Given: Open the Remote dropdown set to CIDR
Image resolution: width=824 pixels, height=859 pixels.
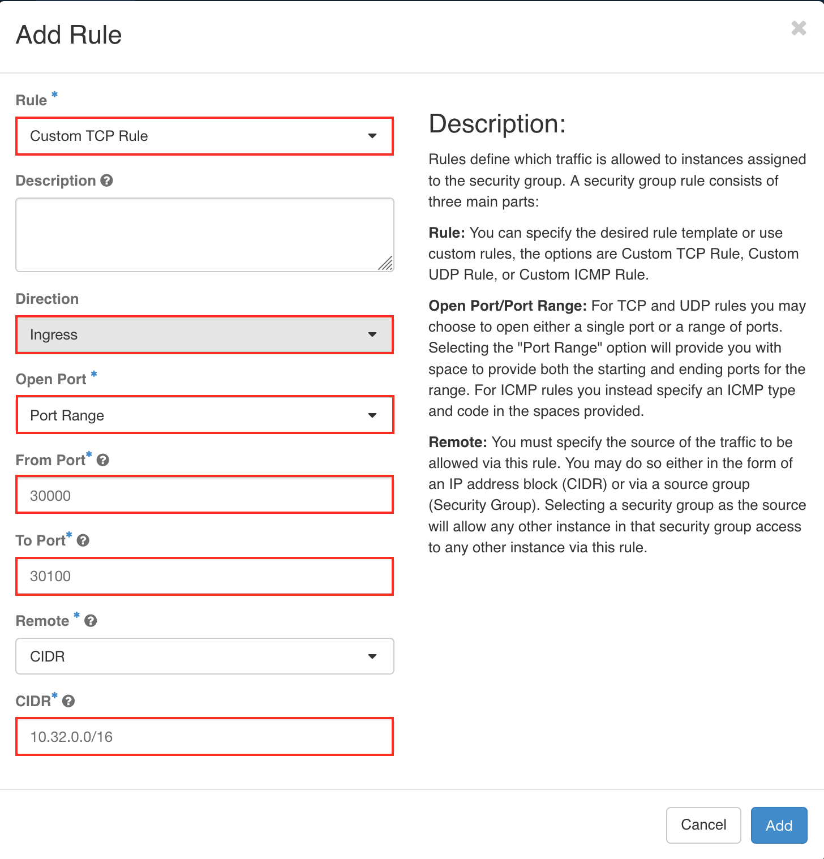Looking at the screenshot, I should coord(205,656).
